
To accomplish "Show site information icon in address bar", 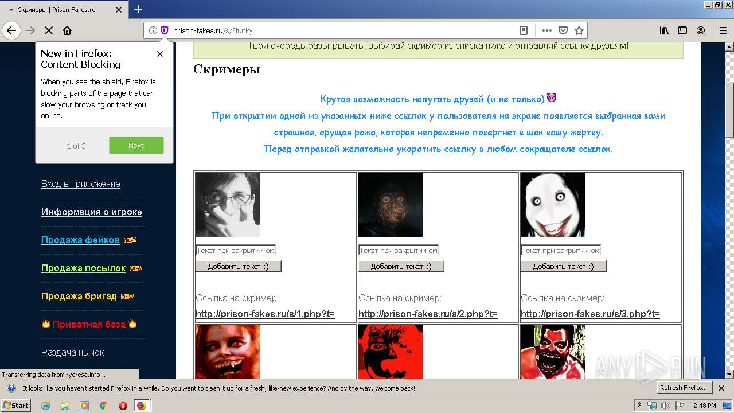I will [153, 30].
